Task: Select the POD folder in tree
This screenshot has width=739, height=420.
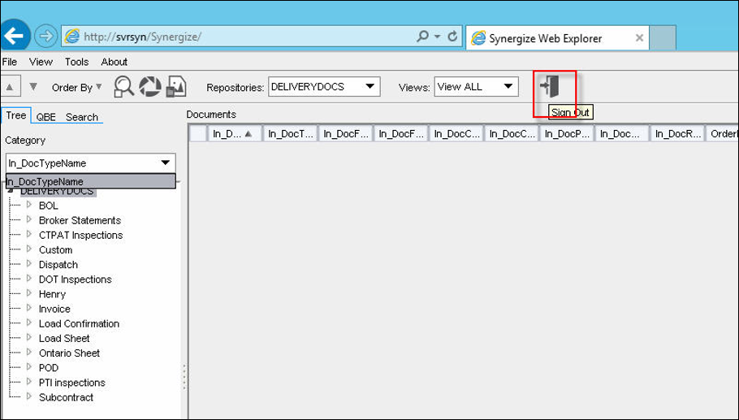Action: [x=49, y=368]
